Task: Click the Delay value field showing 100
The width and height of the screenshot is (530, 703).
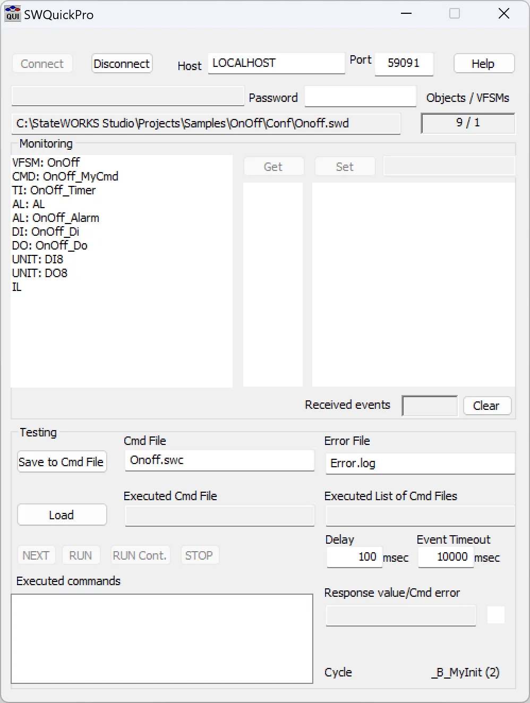Action: tap(354, 557)
